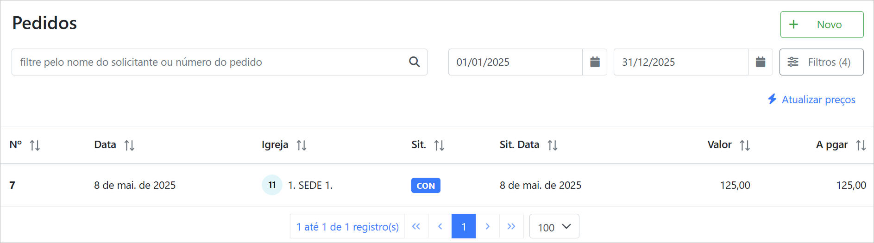
Task: Select page 1 in pagination
Action: click(464, 226)
